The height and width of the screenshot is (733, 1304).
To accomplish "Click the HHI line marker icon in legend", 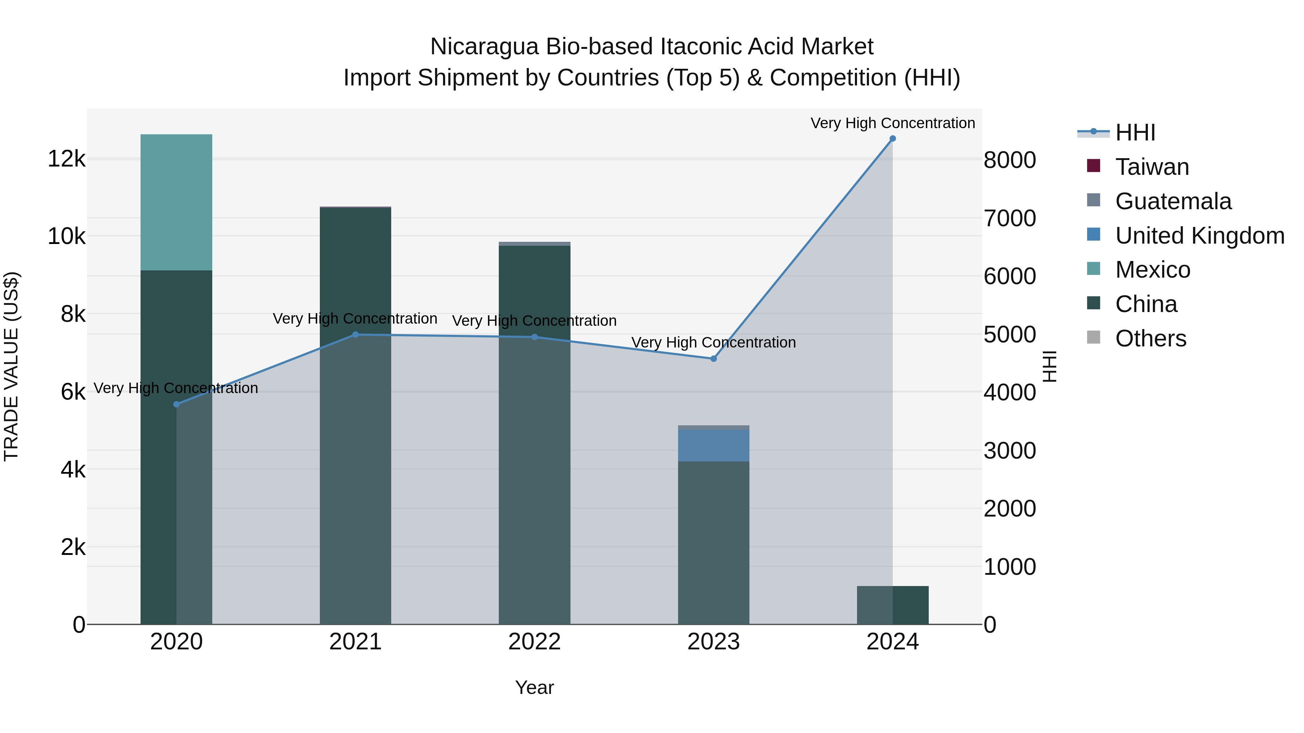I will [1094, 131].
